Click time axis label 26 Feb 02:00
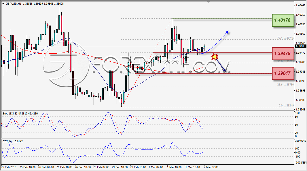 click(46, 167)
